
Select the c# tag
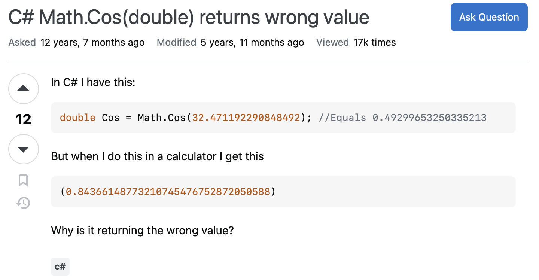(60, 267)
